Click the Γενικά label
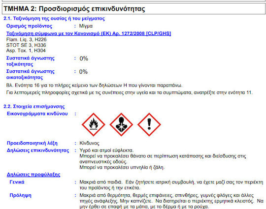This screenshot has width=266, height=209. coord(17,182)
